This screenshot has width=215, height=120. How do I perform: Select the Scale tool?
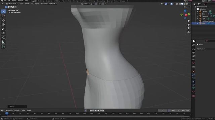click(x=3, y=29)
